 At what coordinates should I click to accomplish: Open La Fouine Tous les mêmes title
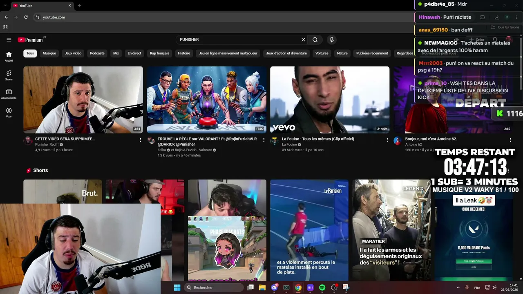[x=318, y=139]
